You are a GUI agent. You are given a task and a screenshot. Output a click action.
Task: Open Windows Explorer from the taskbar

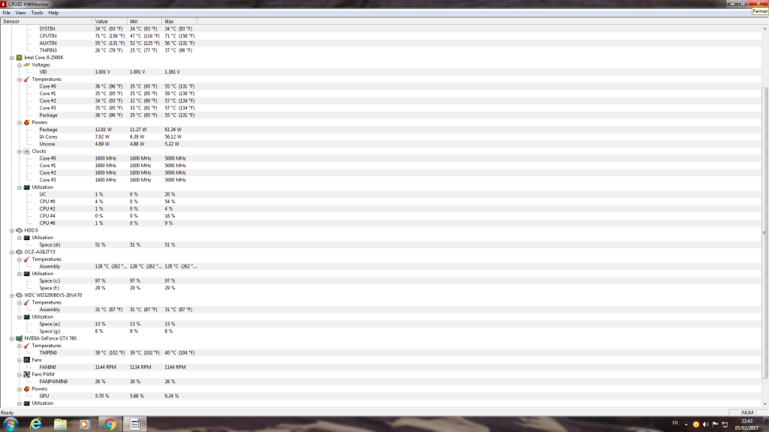[x=60, y=424]
